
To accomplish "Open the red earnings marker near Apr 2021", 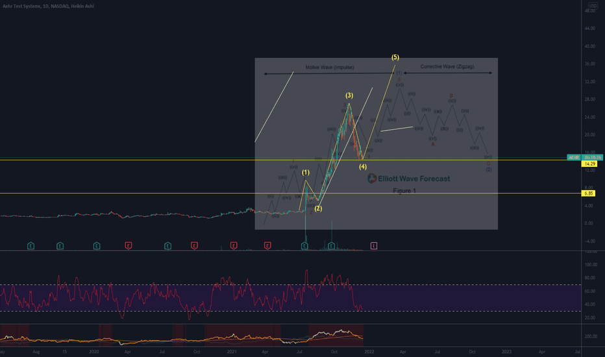I will (x=267, y=245).
